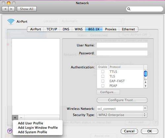This screenshot has height=138, width=165.
Task: Click the forward navigation arrow
Action: pos(12,9)
